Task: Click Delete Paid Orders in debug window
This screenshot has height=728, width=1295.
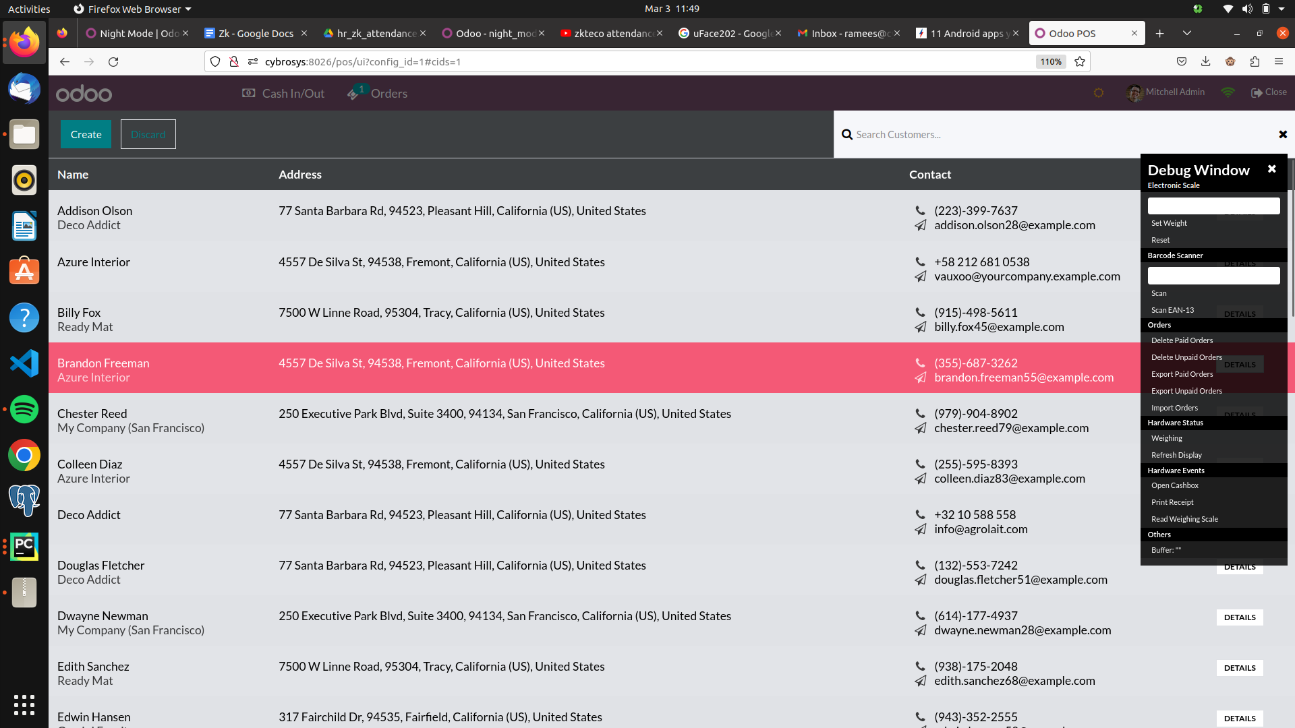Action: click(x=1182, y=340)
